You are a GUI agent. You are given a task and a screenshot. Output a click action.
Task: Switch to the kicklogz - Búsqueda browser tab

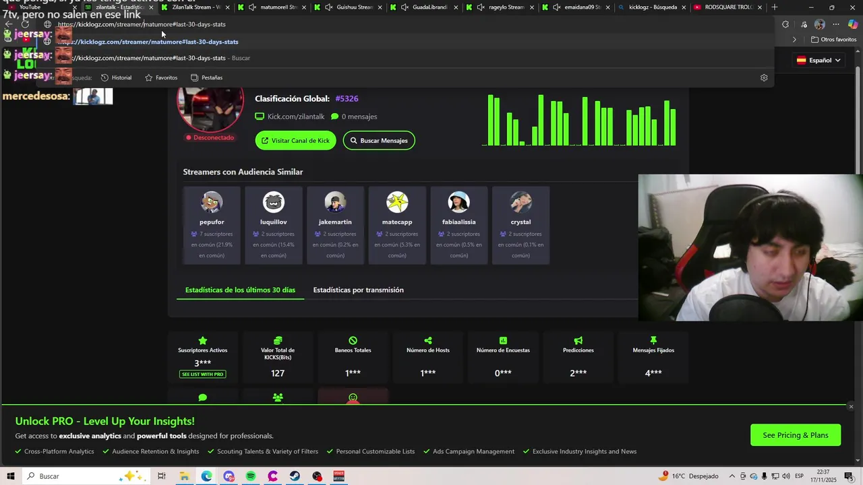653,7
